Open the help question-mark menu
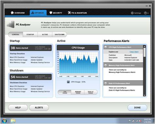 coord(146,13)
